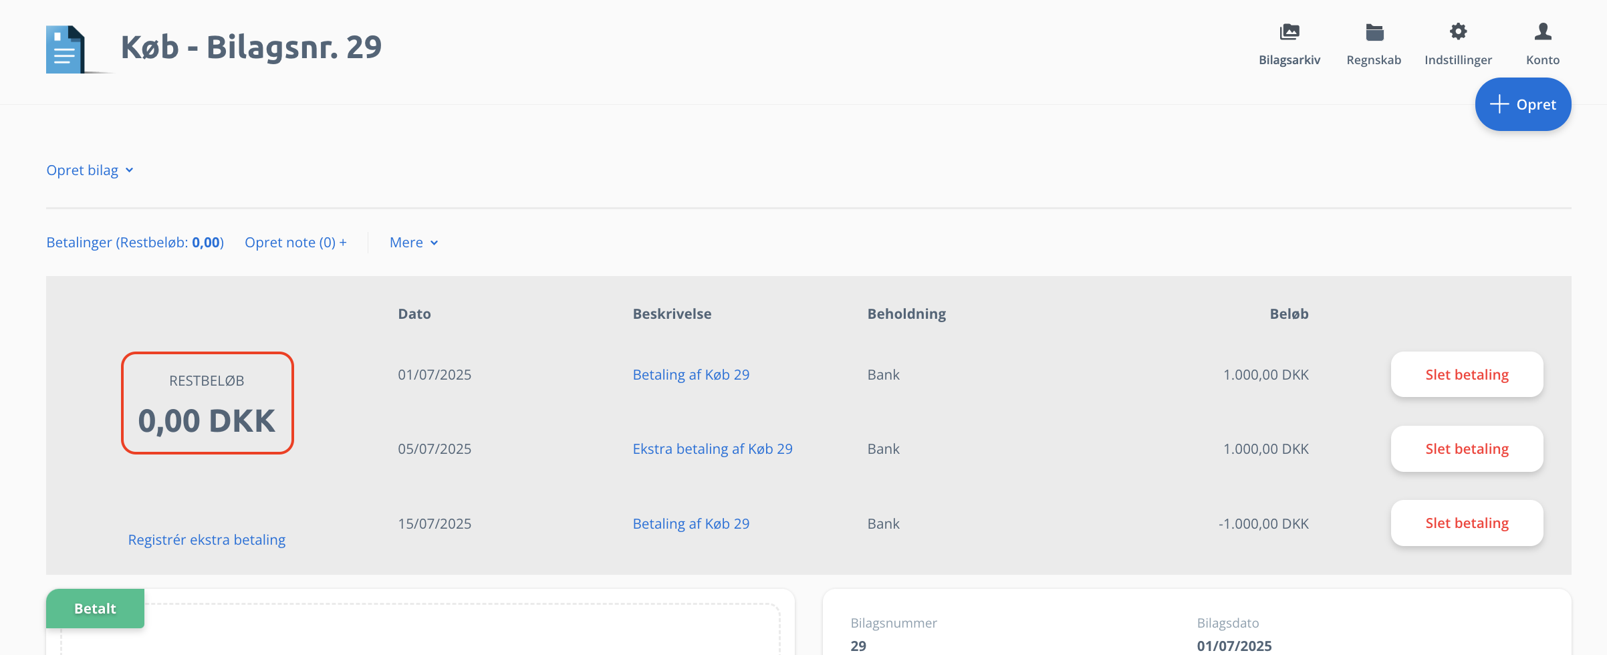Open Betalinger (Restbeløb: 0,00) tab
The image size is (1607, 655).
[x=135, y=243]
